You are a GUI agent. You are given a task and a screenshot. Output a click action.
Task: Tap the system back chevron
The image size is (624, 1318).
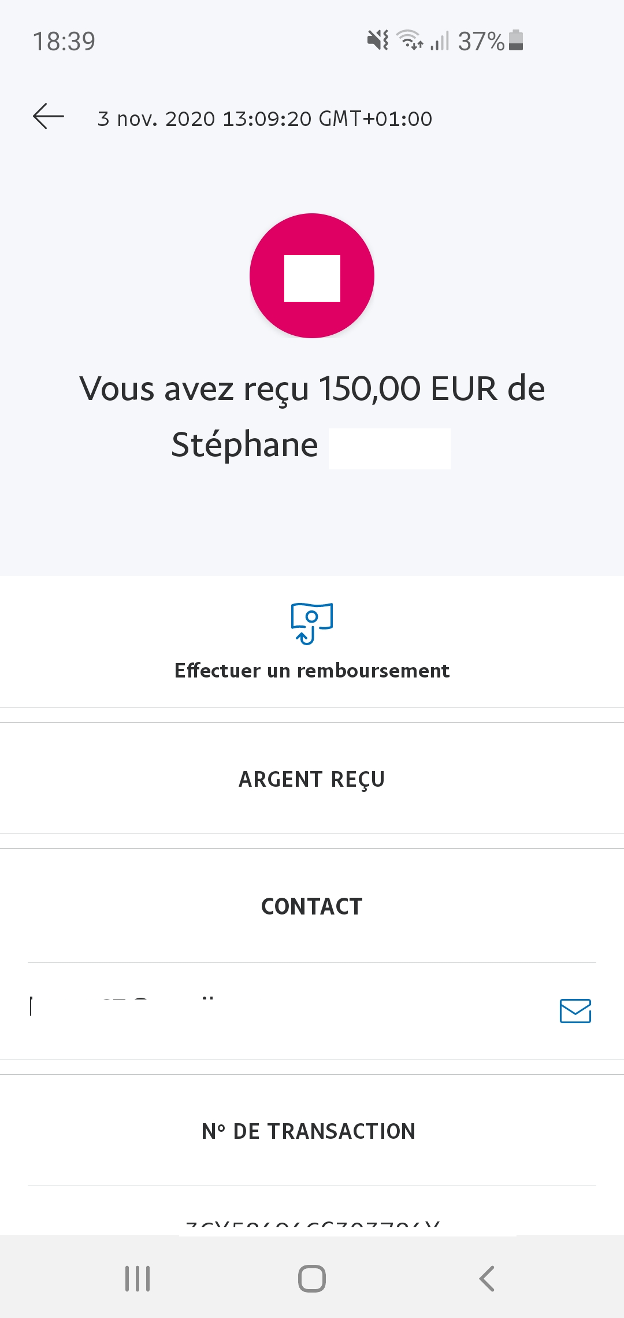[487, 1279]
